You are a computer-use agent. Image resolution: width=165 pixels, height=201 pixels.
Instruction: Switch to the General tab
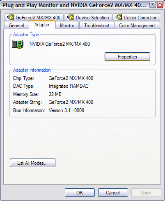point(16,26)
